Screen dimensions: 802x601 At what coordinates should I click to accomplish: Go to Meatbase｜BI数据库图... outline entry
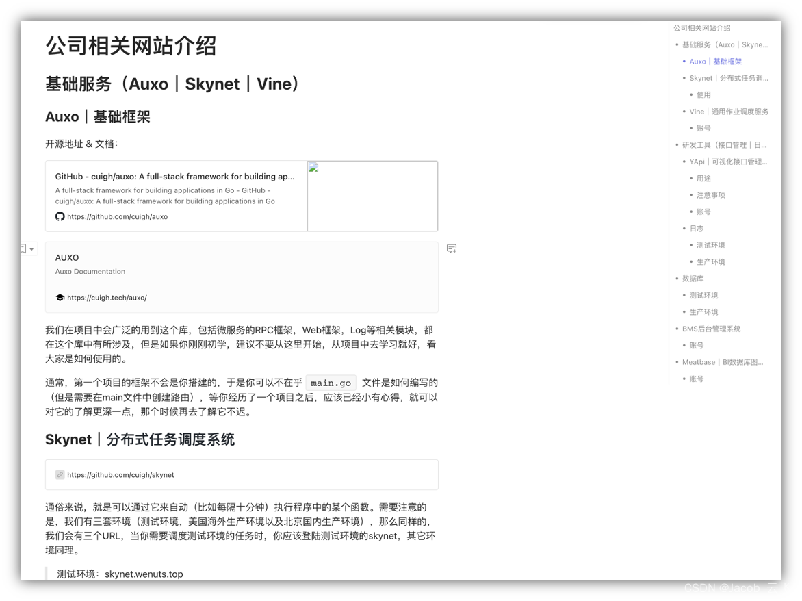(722, 362)
